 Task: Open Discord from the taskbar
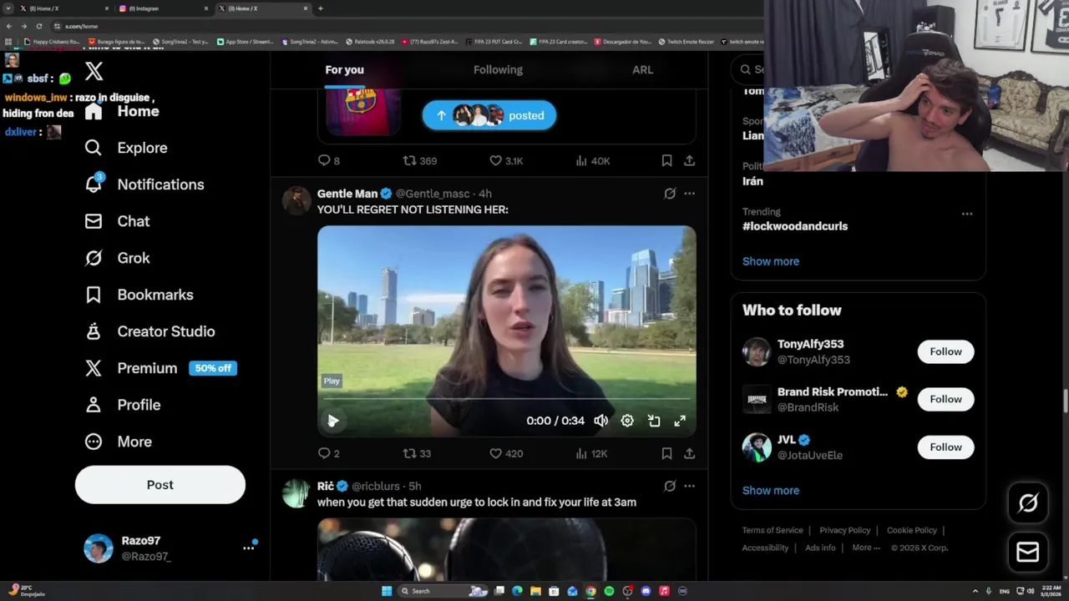click(x=646, y=591)
